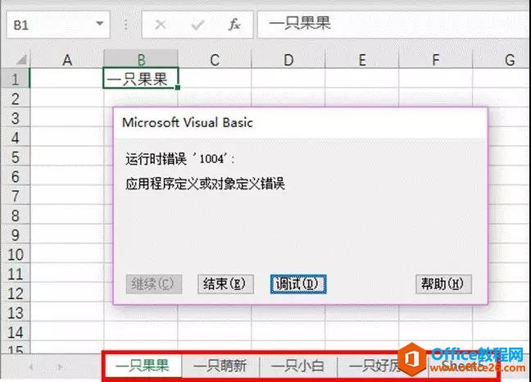The image size is (531, 382).
Task: Click the Select All corner triangle
Action: pos(21,60)
